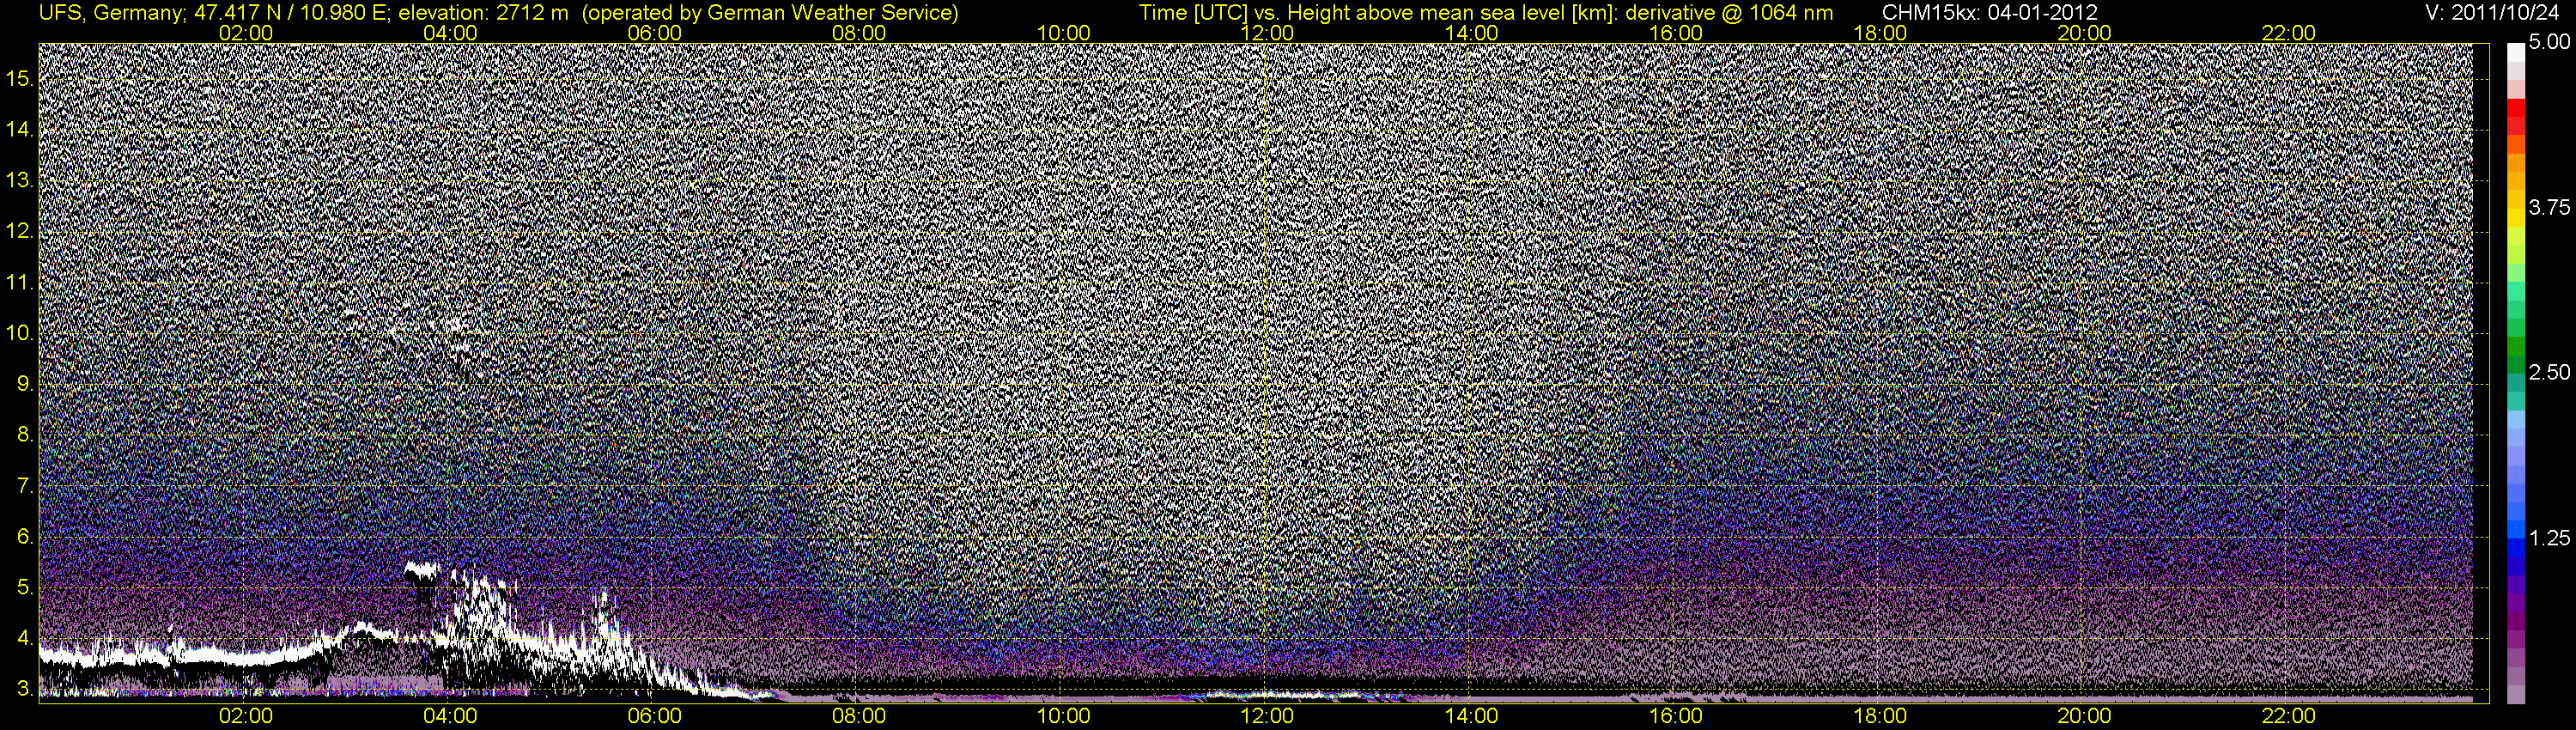
Task: Click the "8." height axis label
Action: [x=25, y=435]
